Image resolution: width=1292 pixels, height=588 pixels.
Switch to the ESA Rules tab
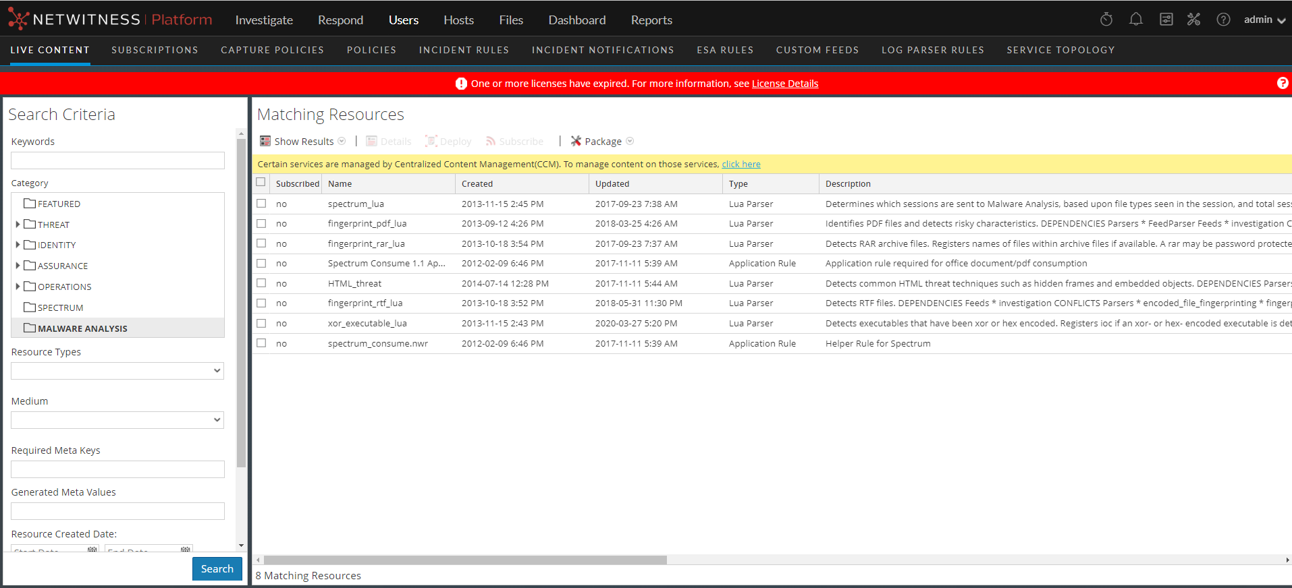tap(724, 50)
